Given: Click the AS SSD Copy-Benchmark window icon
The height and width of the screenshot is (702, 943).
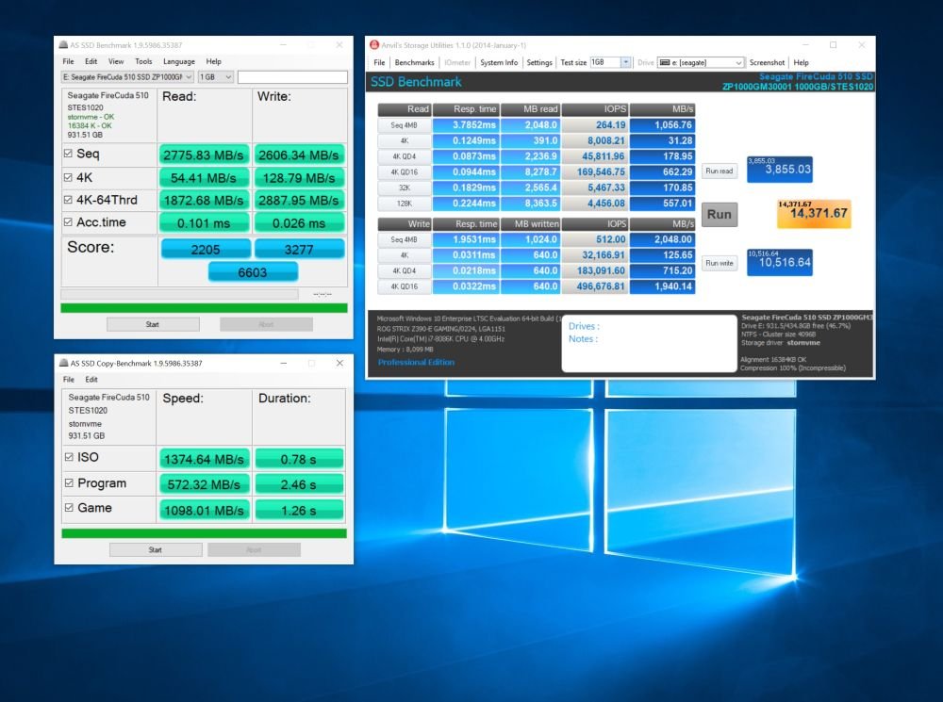Looking at the screenshot, I should [63, 363].
